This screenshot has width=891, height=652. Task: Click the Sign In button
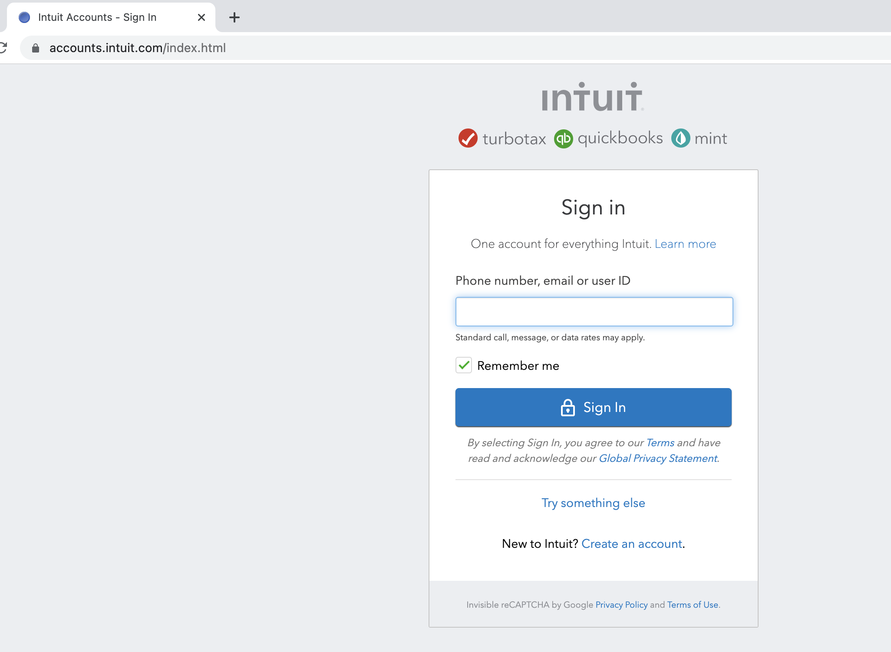tap(593, 407)
